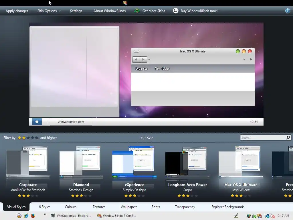Viewport: 293px width, 220px height.
Task: Click the pill button in preview titlebar
Action: (136, 51)
